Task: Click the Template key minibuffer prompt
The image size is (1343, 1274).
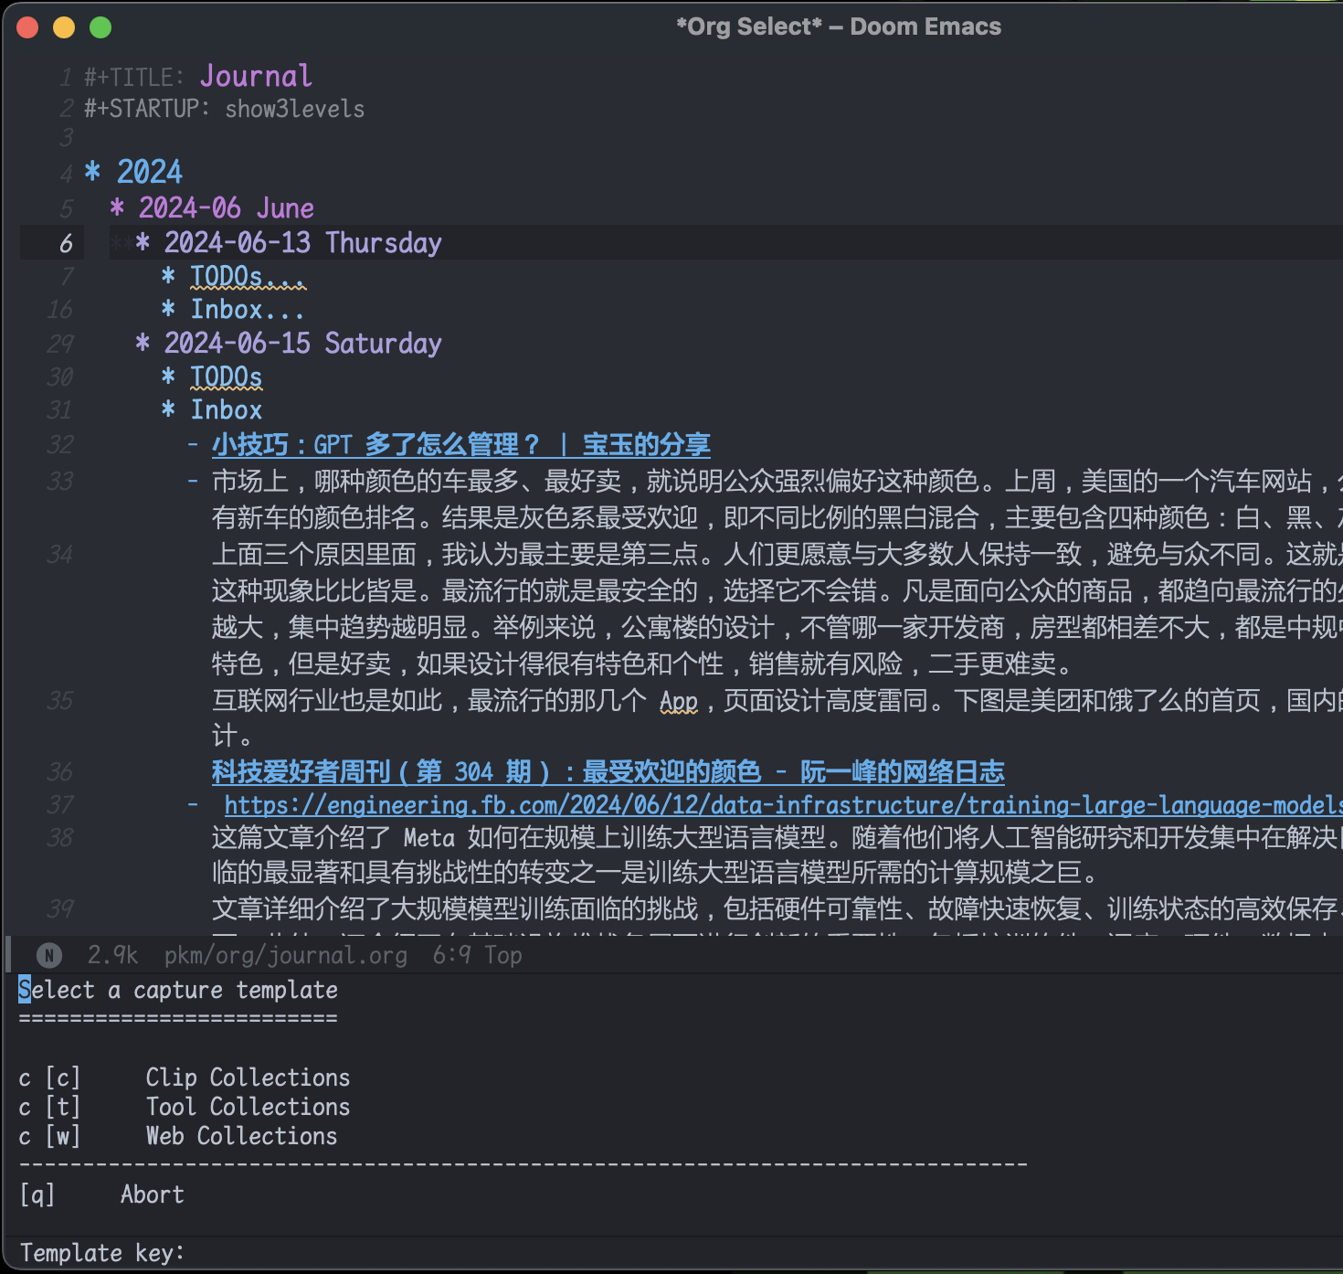Action: click(x=101, y=1253)
